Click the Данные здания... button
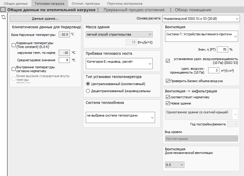This screenshot has width=244, height=176. tap(45, 19)
